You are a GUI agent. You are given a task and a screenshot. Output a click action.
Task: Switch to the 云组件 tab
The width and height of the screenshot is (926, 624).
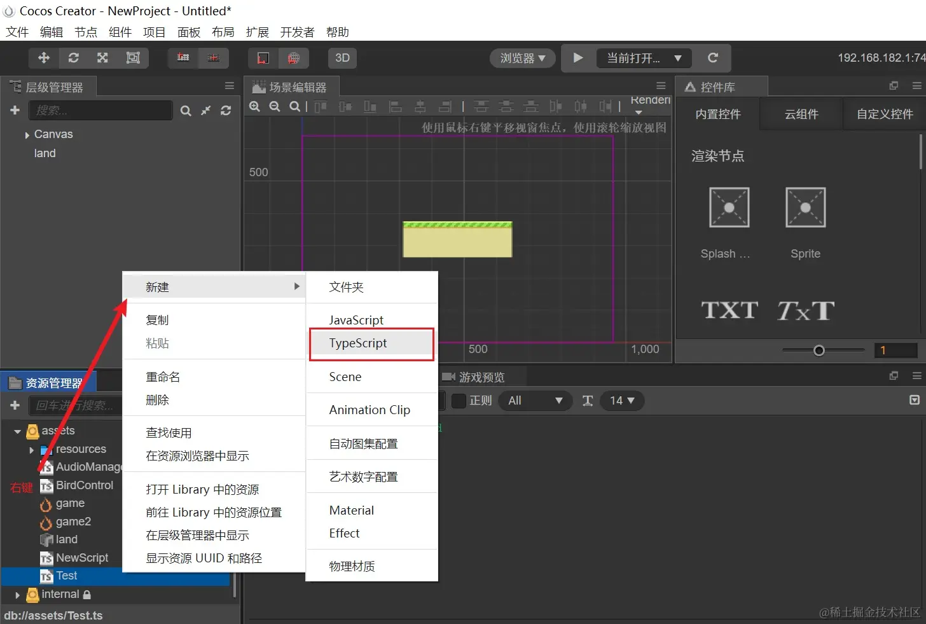click(x=801, y=114)
